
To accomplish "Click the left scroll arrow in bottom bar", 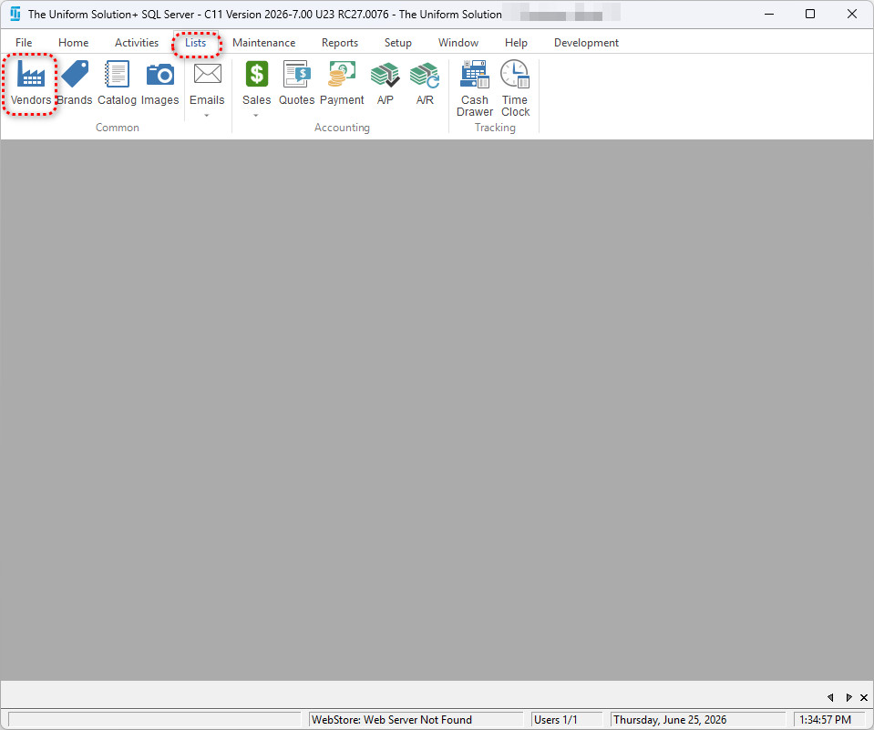I will 830,698.
